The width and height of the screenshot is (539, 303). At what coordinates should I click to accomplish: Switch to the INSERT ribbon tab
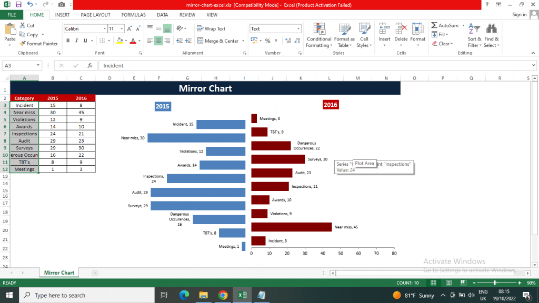[x=62, y=15]
